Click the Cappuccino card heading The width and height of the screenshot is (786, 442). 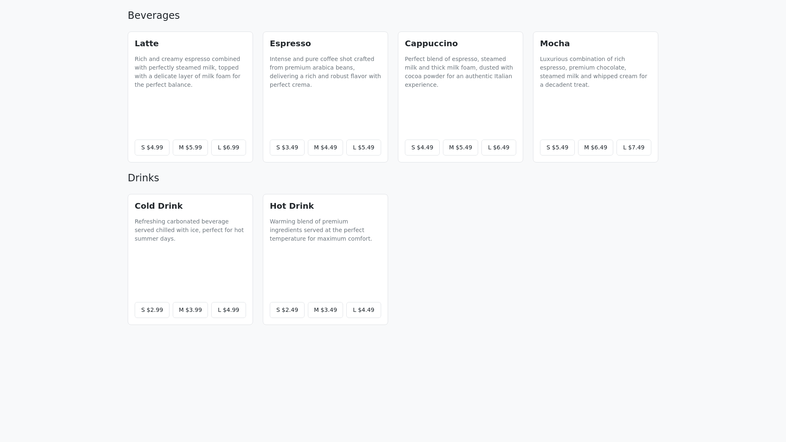point(431,43)
